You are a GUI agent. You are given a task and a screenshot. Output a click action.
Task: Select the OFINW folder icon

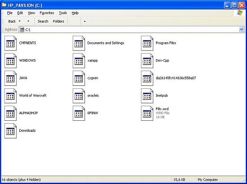coord(79,113)
